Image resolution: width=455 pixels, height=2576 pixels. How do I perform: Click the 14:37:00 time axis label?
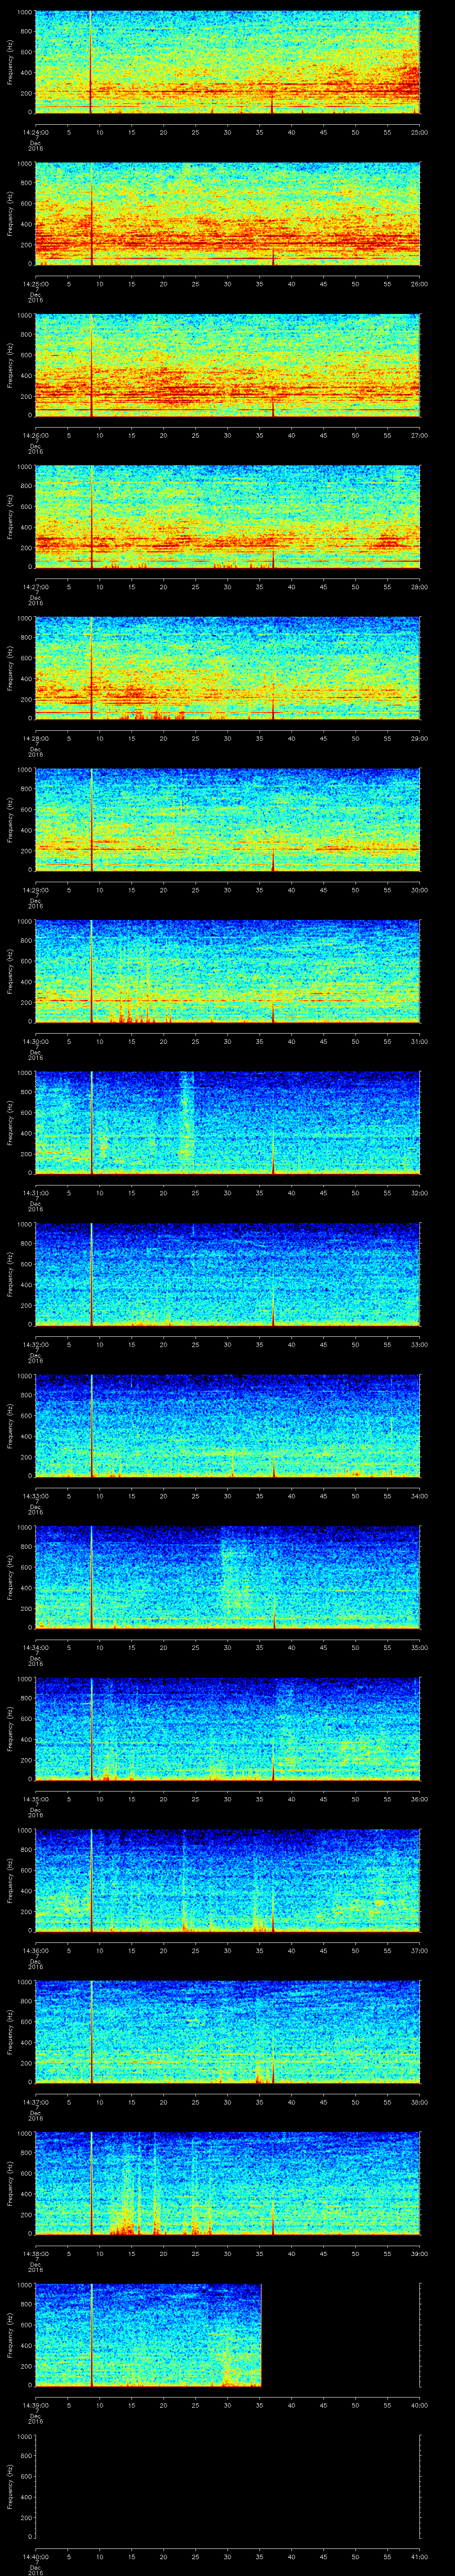(35, 2101)
